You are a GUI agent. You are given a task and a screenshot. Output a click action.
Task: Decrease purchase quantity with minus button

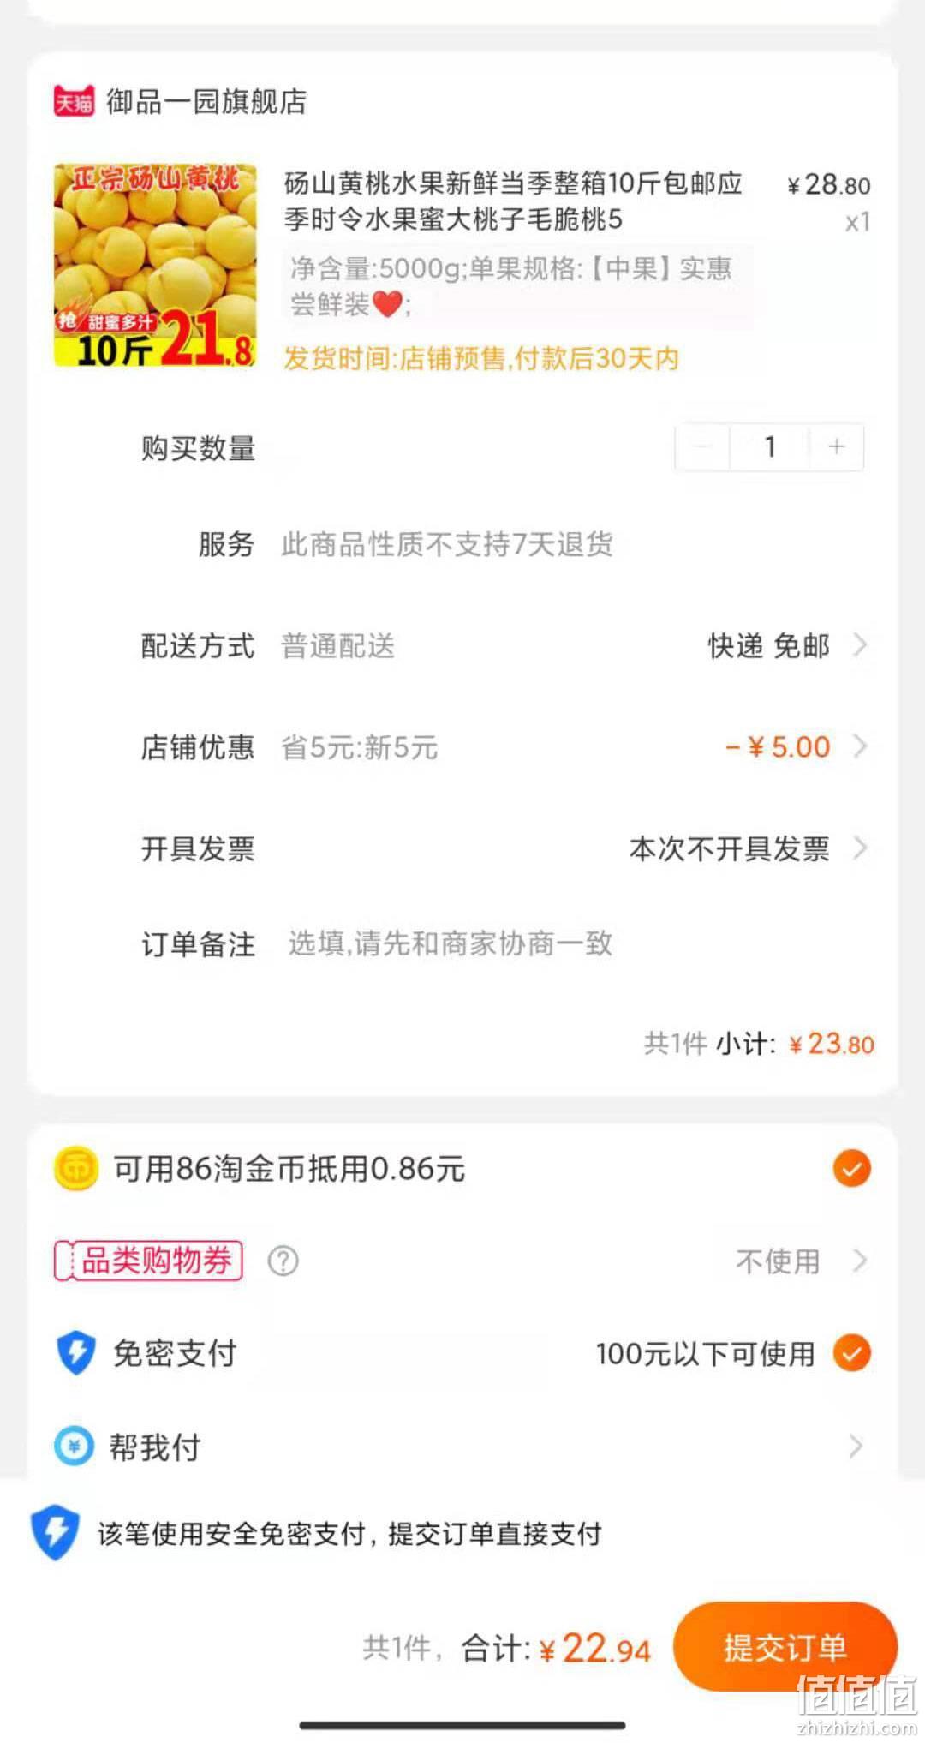(x=702, y=446)
